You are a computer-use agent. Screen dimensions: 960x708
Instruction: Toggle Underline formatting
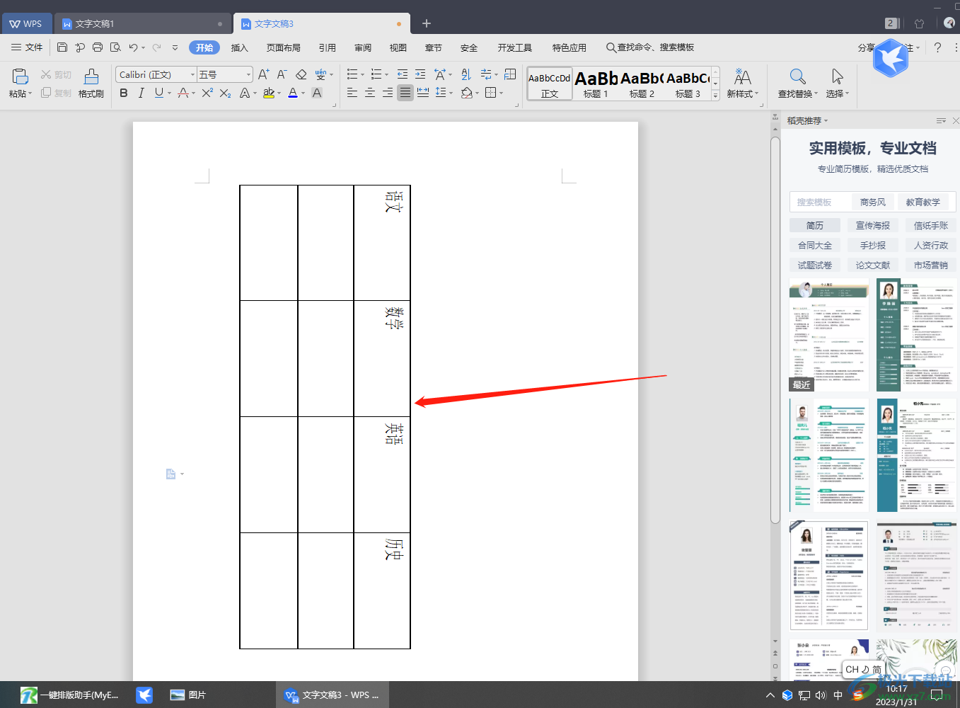[158, 93]
